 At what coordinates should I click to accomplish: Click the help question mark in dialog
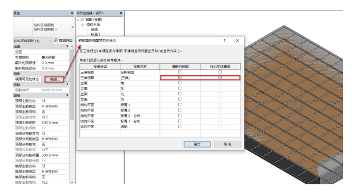click(224, 41)
